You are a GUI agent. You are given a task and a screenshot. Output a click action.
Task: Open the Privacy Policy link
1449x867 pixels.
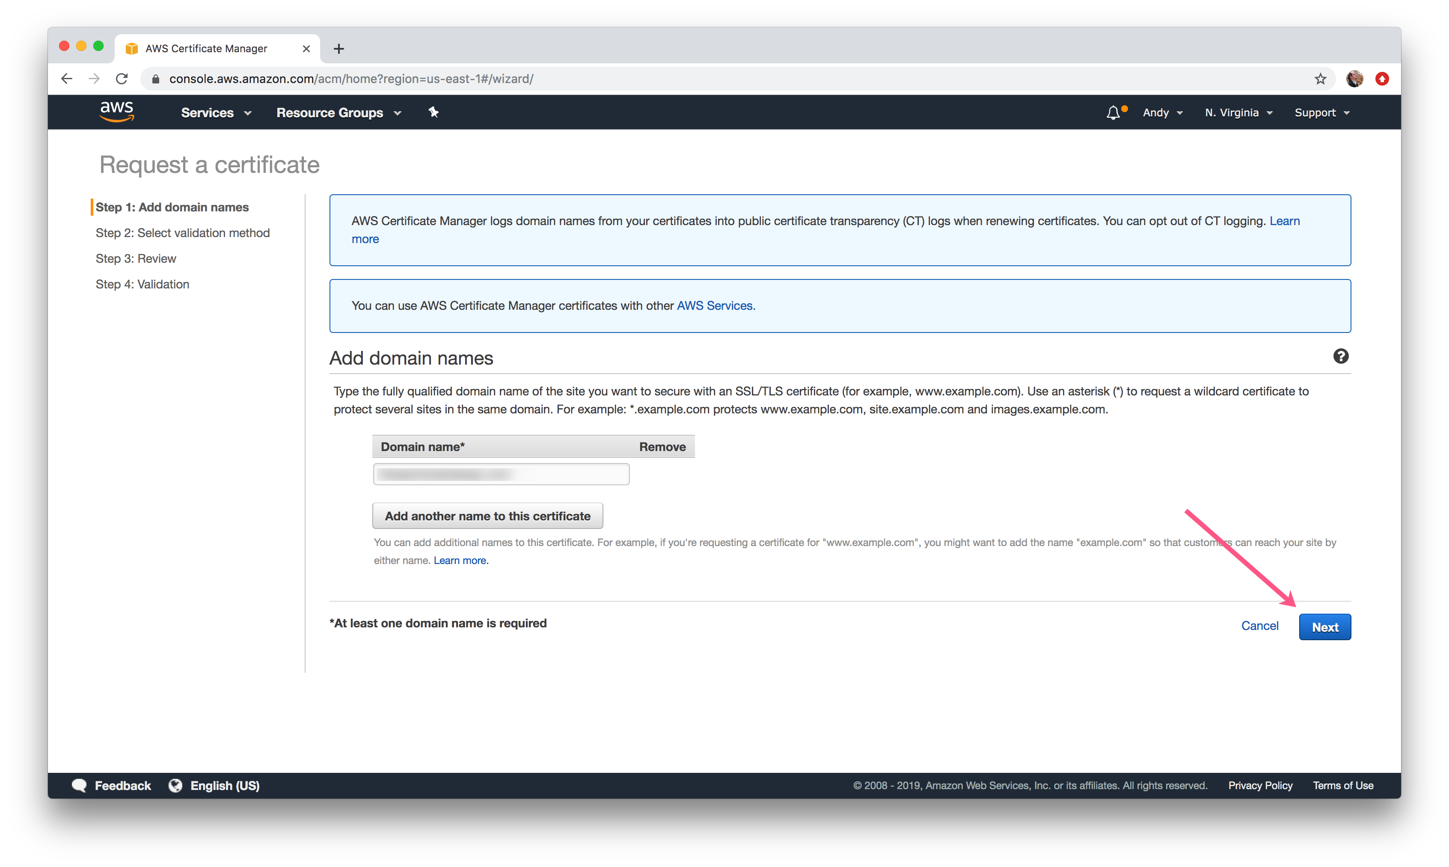[1260, 785]
